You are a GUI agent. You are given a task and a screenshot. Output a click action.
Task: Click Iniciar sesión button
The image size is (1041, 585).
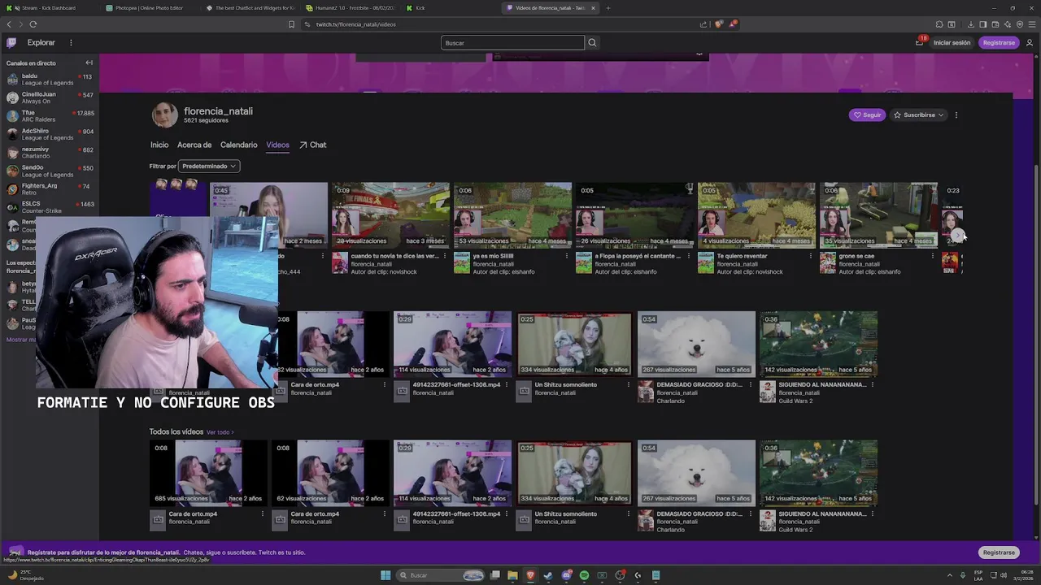952,42
